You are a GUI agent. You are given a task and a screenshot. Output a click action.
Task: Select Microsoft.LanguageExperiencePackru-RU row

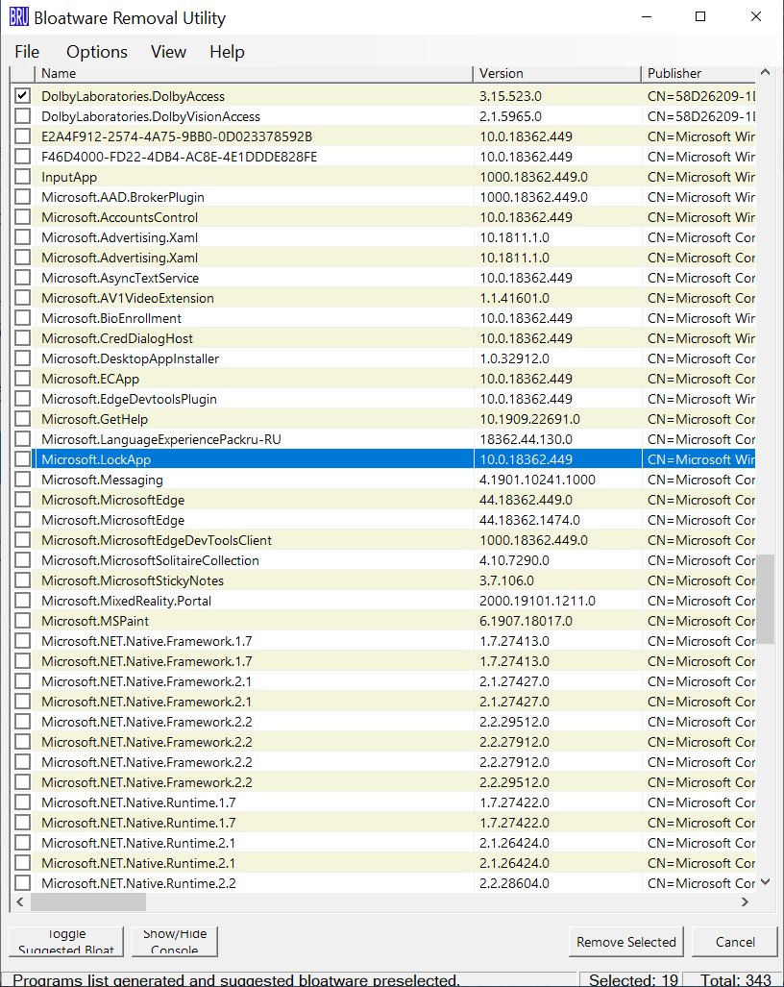coord(382,439)
